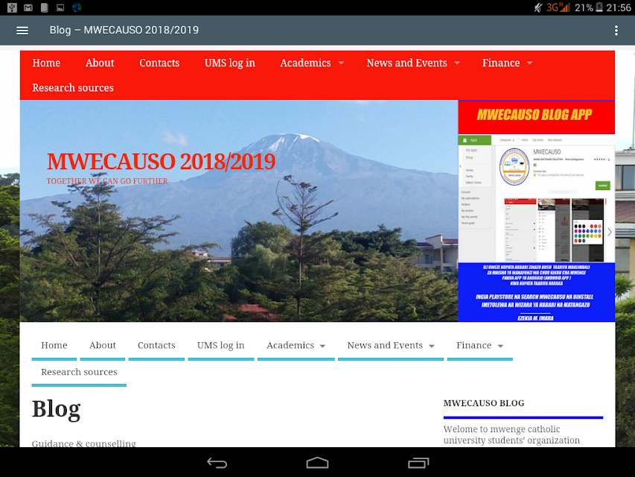This screenshot has width=635, height=477.
Task: Click the app title bar text
Action: pyautogui.click(x=124, y=31)
